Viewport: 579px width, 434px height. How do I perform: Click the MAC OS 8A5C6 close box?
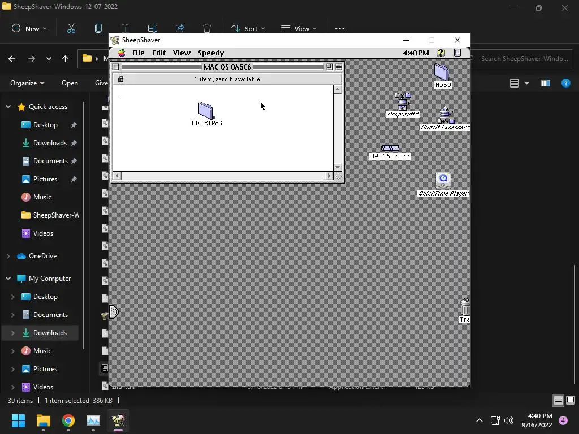115,67
